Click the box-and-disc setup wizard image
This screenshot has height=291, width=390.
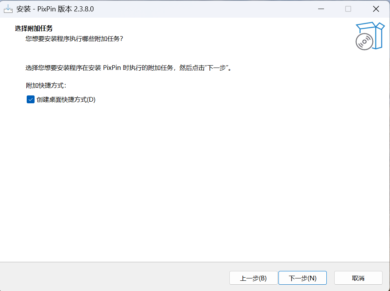tap(370, 36)
